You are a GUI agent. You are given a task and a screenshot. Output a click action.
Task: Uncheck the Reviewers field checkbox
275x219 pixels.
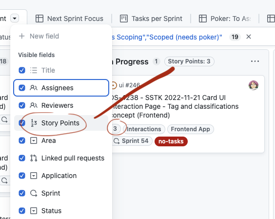22,105
